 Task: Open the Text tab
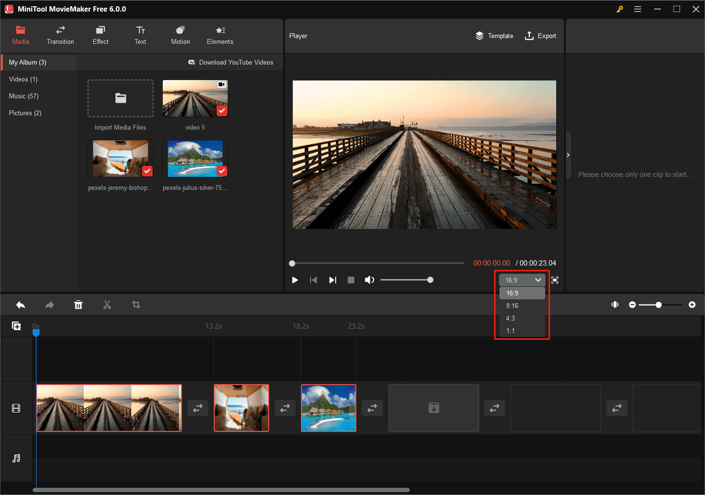(140, 35)
